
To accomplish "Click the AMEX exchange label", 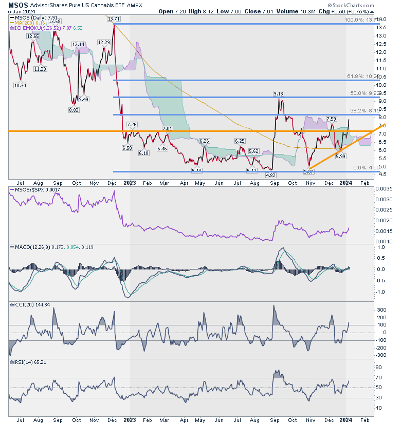I will (134, 6).
